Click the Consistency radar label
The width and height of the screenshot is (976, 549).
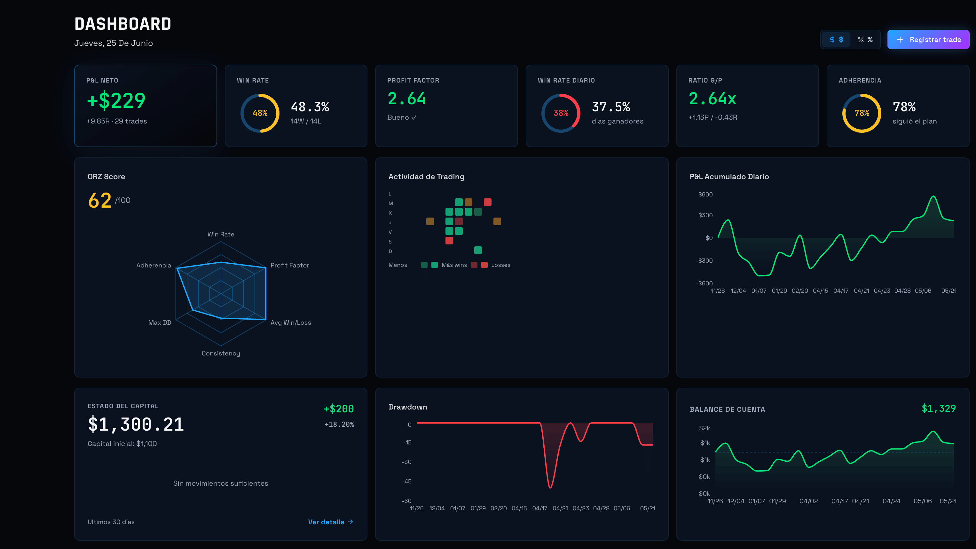221,353
